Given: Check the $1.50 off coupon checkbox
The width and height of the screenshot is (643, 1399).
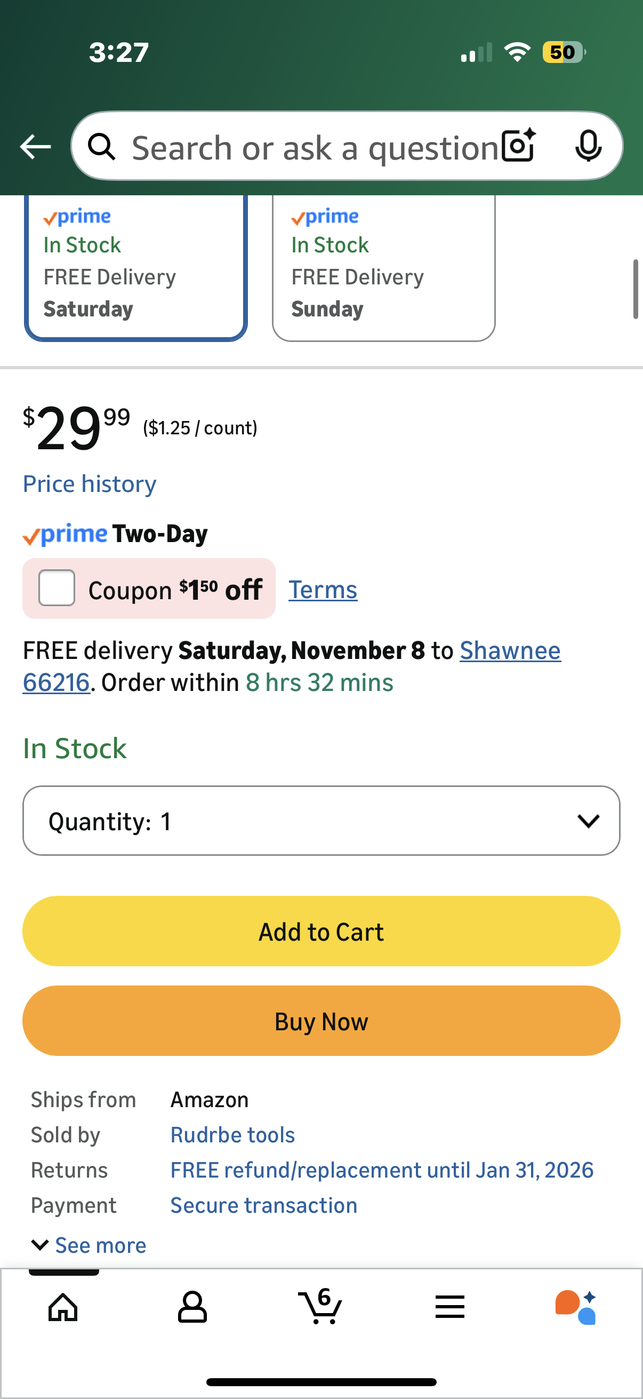Looking at the screenshot, I should tap(57, 587).
